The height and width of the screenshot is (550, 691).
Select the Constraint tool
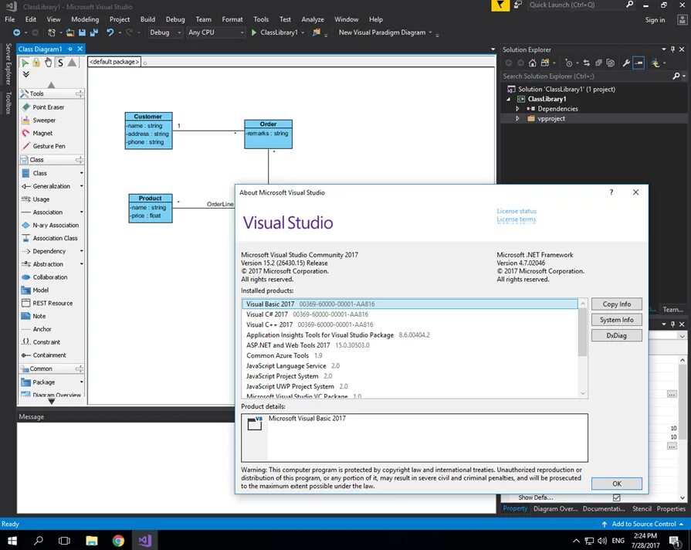coord(41,342)
